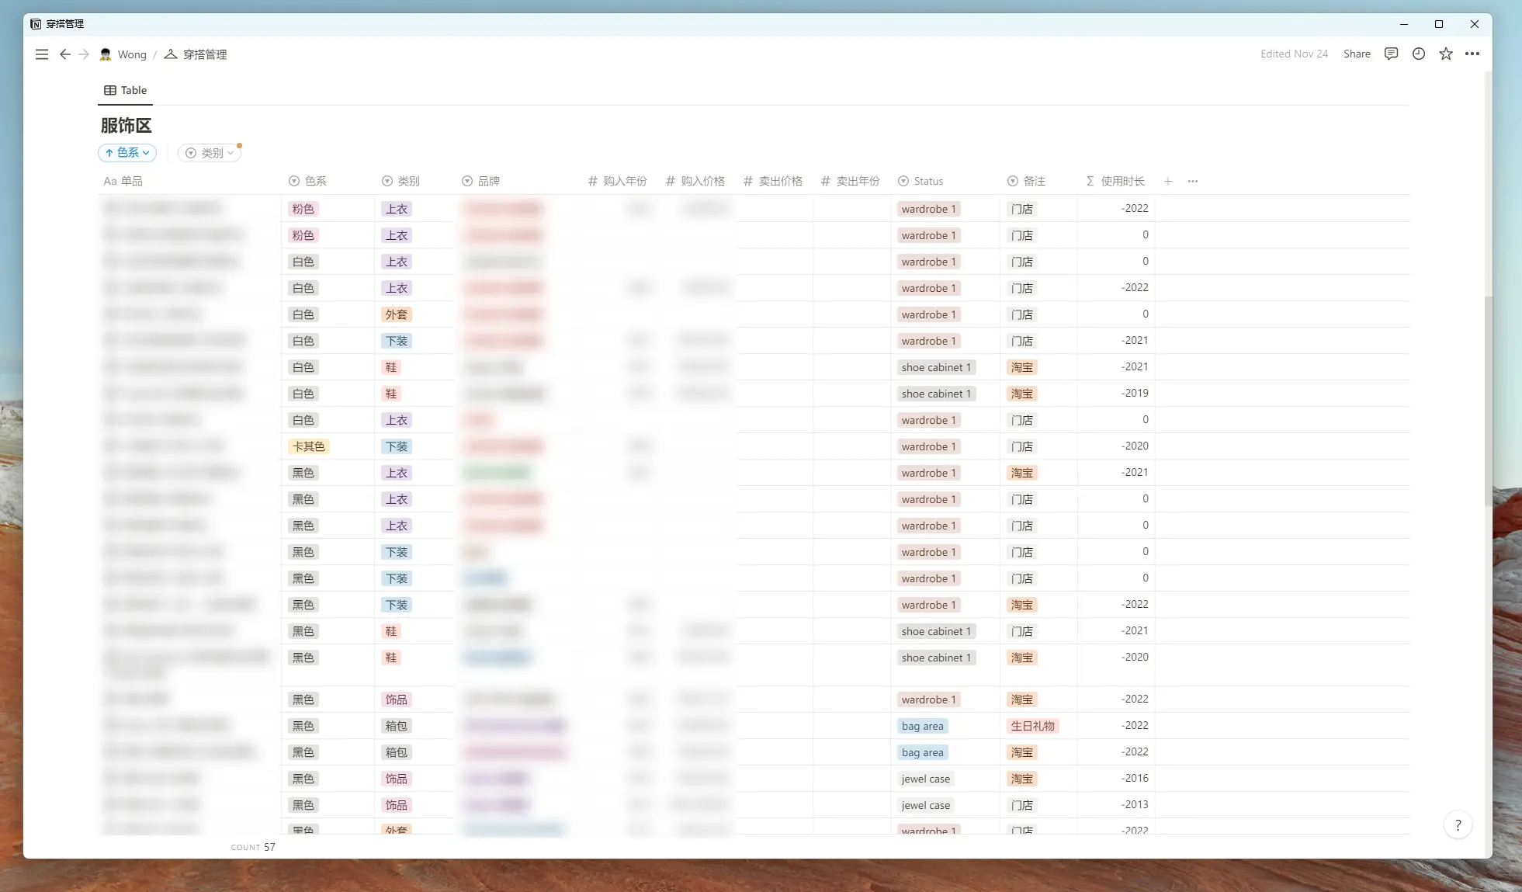Open the comments panel icon

1391,54
